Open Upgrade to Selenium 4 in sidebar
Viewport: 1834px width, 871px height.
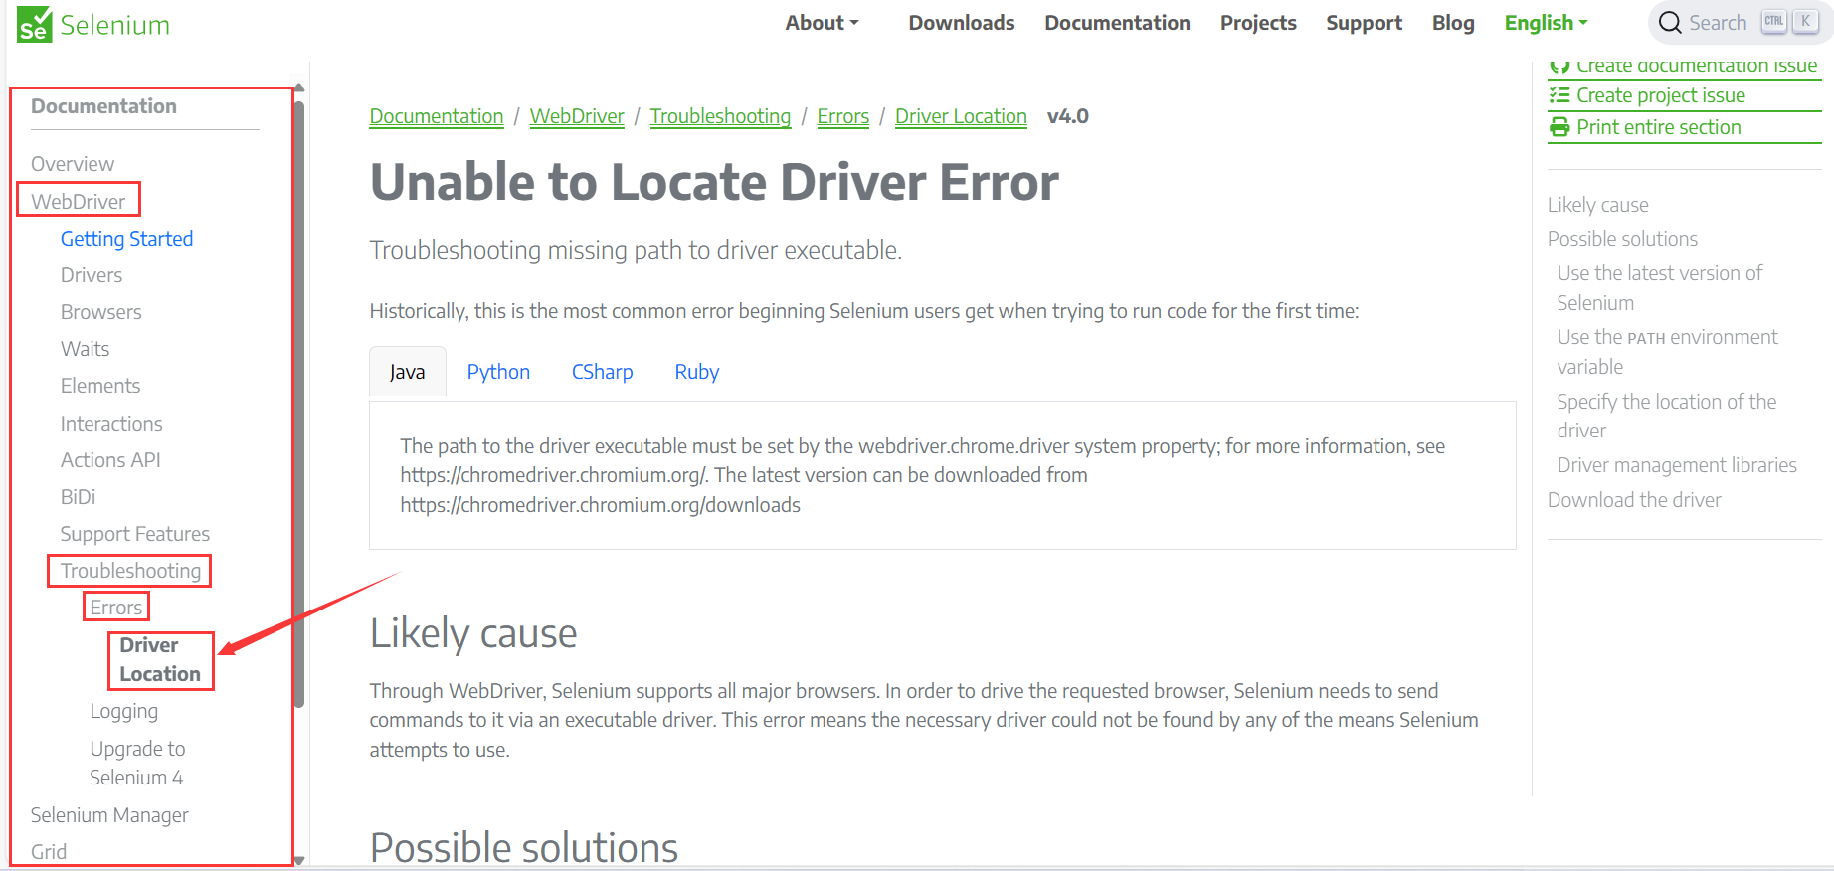click(137, 763)
